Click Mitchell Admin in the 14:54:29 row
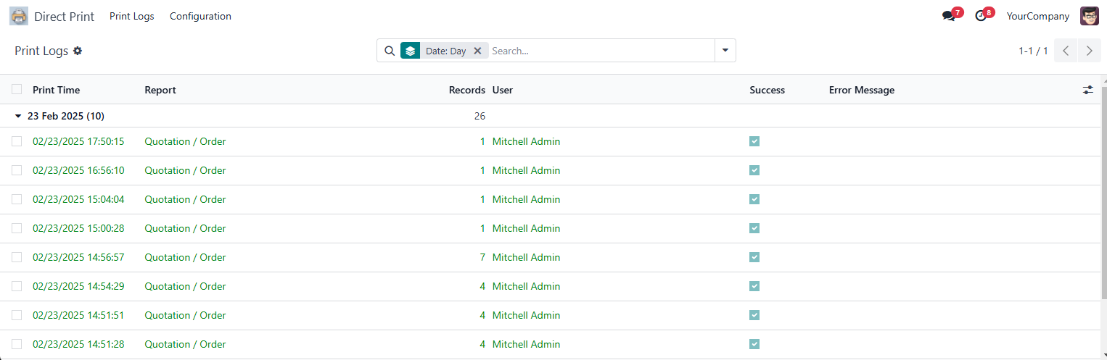 (x=526, y=286)
